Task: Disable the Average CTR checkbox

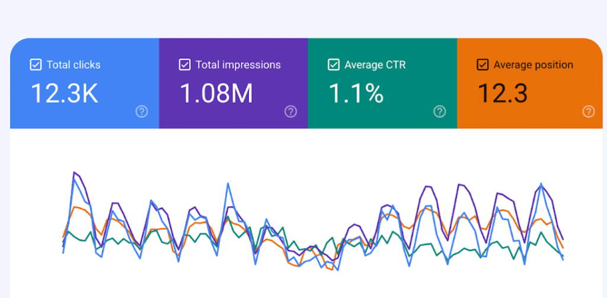Action: [334, 65]
